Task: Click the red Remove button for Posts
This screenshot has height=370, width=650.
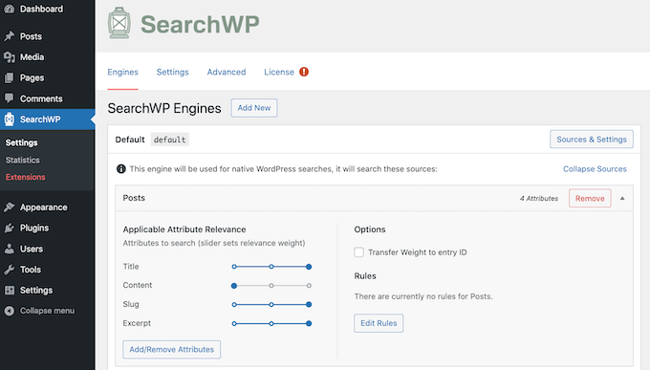Action: [590, 198]
